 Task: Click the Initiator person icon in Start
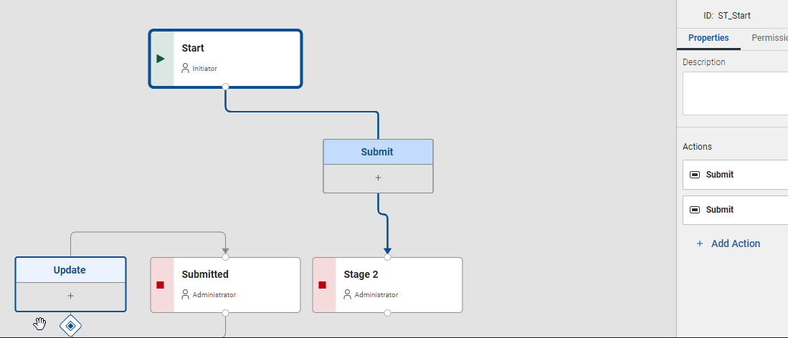pyautogui.click(x=186, y=68)
